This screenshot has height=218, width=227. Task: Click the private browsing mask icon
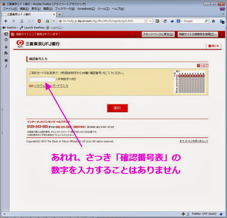[222, 9]
